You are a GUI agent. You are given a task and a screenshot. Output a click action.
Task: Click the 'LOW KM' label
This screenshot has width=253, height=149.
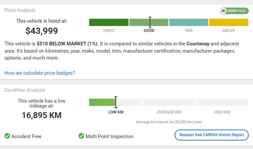pos(116,112)
